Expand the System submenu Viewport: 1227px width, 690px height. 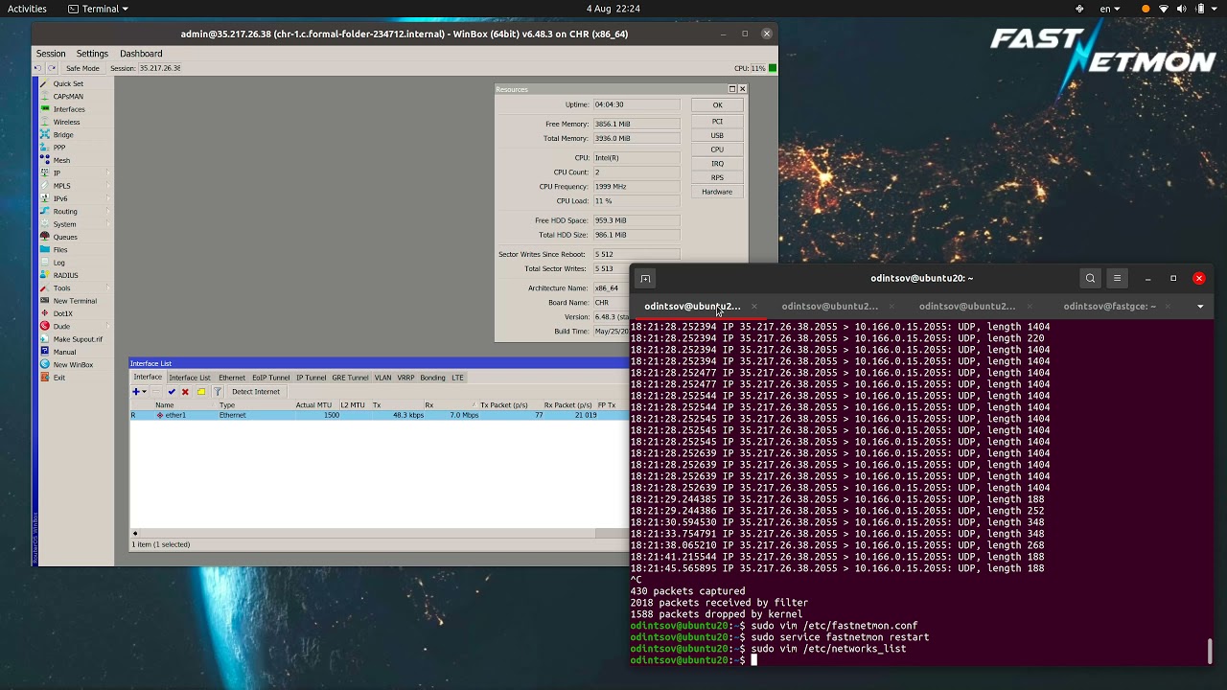pos(76,224)
